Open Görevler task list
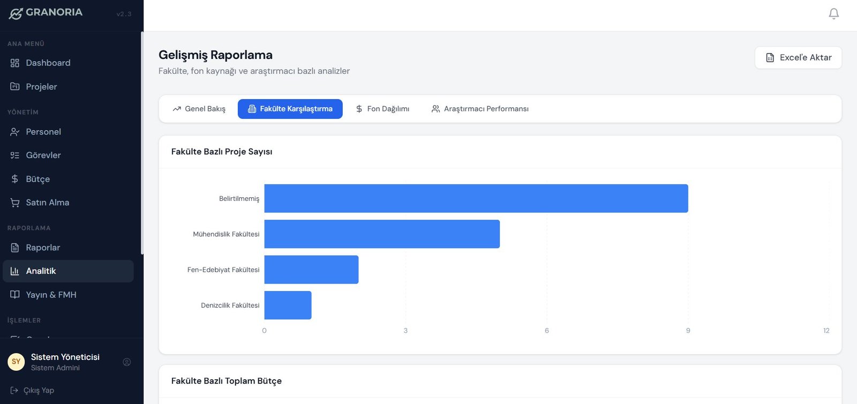Screen dimensions: 857x404 pyautogui.click(x=43, y=155)
